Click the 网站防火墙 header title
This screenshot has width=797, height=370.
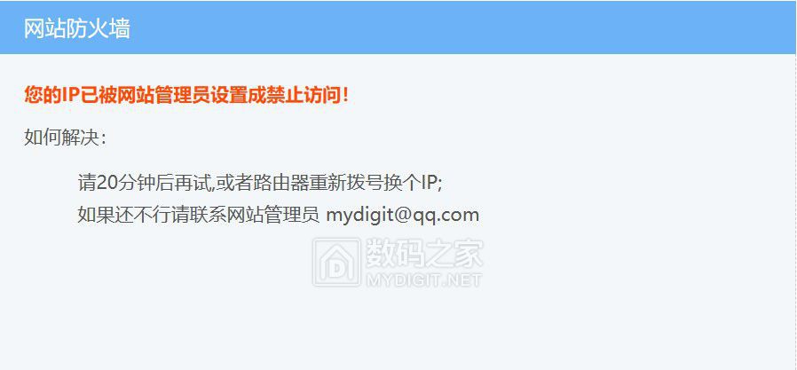tap(76, 28)
